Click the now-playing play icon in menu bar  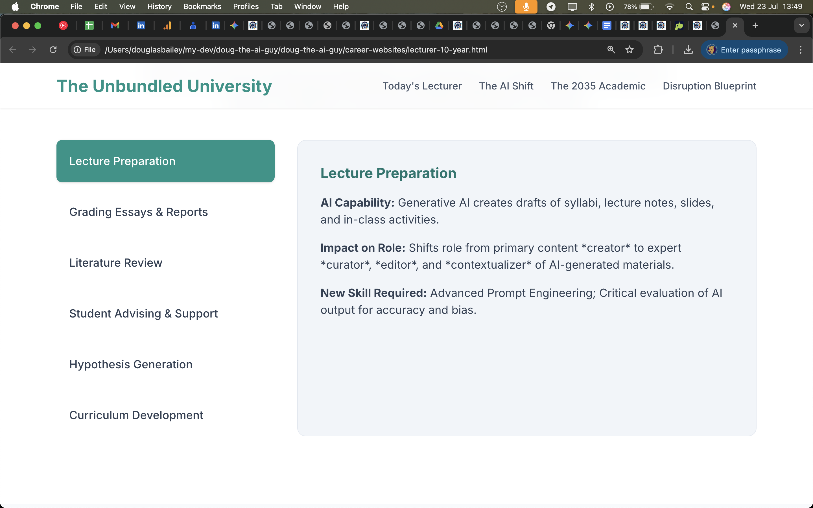coord(609,6)
